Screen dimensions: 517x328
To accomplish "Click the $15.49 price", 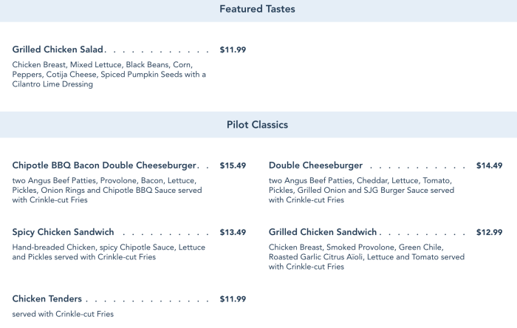I will (x=233, y=165).
